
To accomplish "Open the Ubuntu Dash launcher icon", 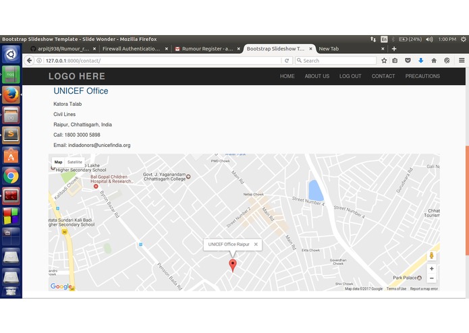I will tap(11, 55).
